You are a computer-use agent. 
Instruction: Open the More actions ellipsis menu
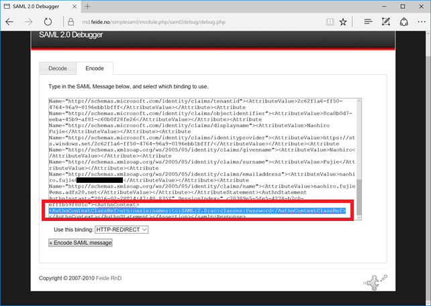[x=422, y=21]
